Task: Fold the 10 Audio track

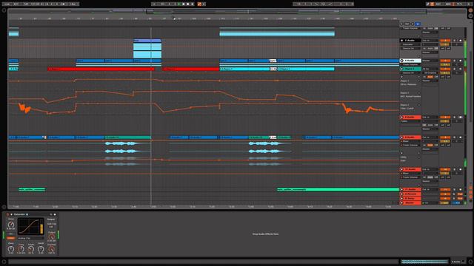Action: [401, 169]
